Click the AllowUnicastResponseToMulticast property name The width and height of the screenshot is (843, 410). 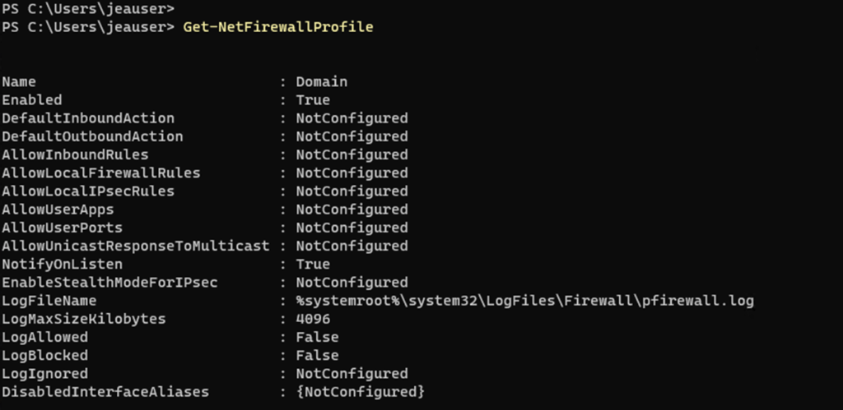[x=135, y=246]
